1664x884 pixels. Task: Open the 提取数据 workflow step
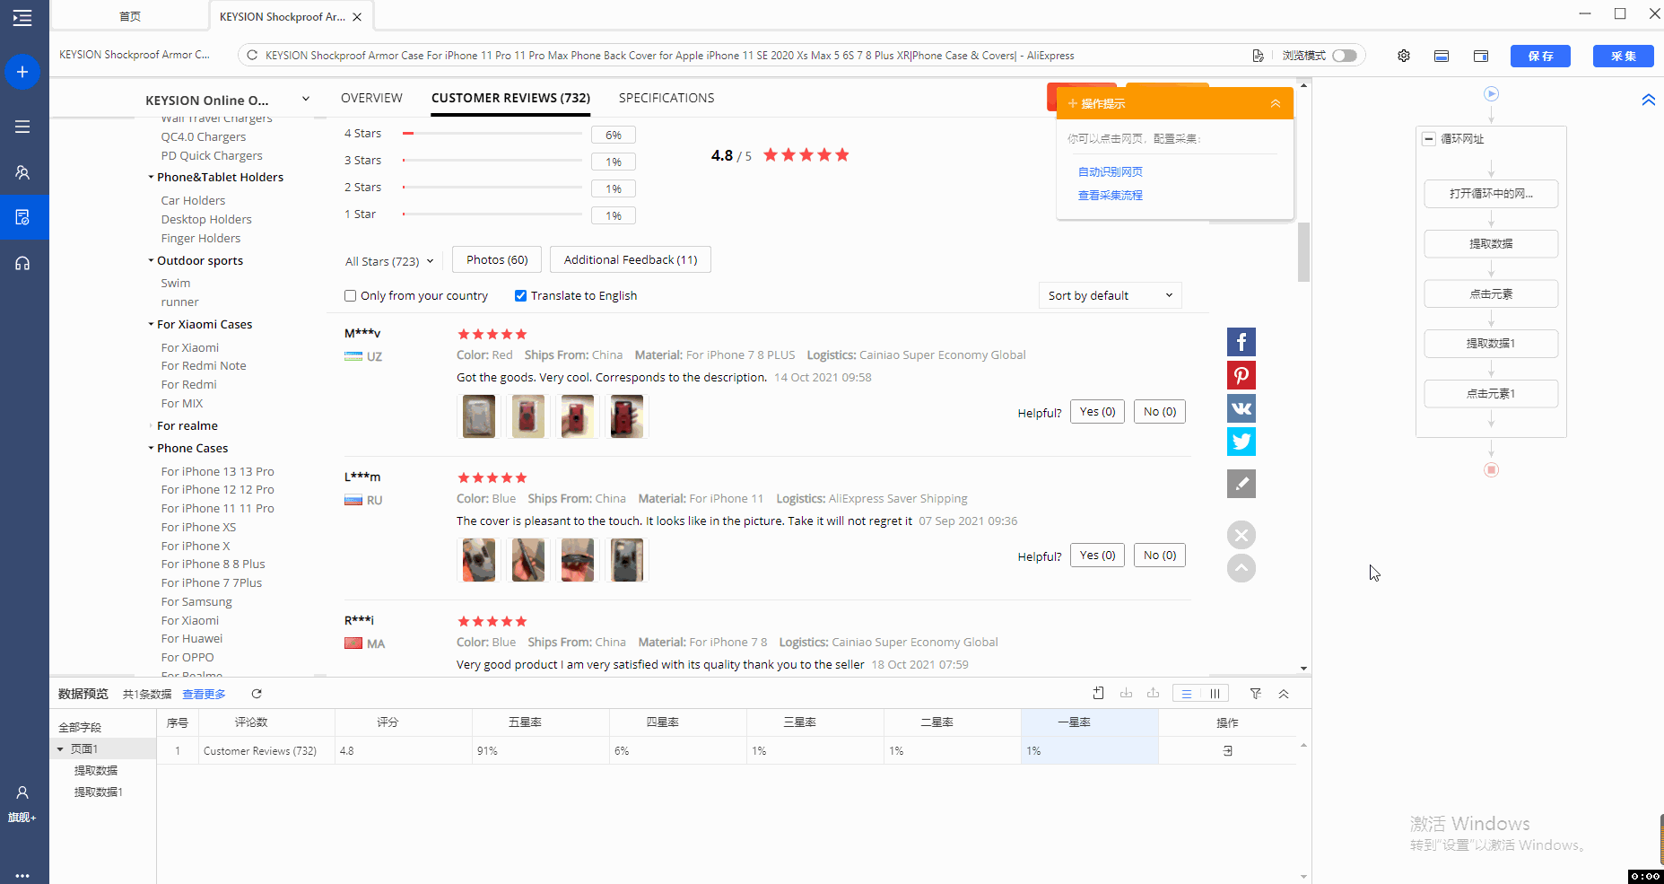point(1491,244)
